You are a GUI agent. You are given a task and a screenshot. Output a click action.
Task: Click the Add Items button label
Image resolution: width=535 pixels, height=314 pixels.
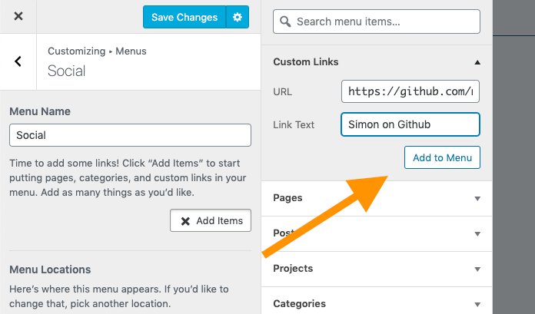(x=219, y=221)
